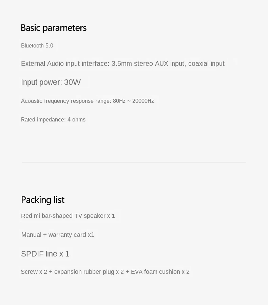Image resolution: width=268 pixels, height=305 pixels.
Task: Click the Input power: 30W text
Action: 51,82
